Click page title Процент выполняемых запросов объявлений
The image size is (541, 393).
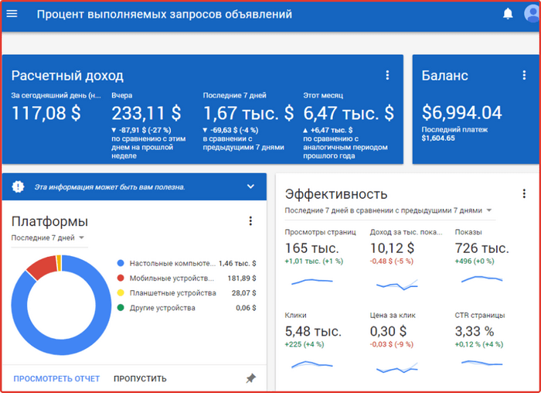click(x=164, y=14)
